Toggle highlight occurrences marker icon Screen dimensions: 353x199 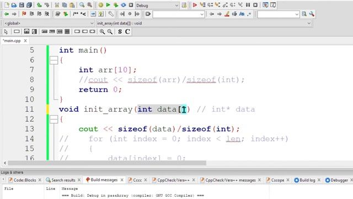pos(227,14)
